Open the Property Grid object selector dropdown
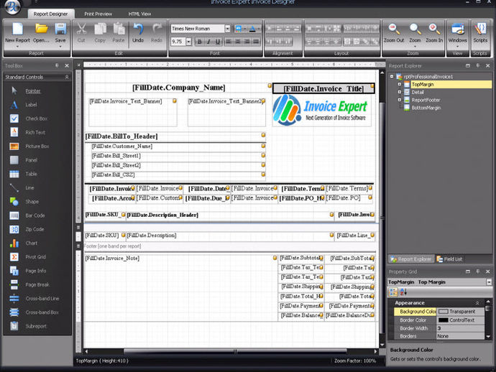The image size is (496, 372). [489, 282]
